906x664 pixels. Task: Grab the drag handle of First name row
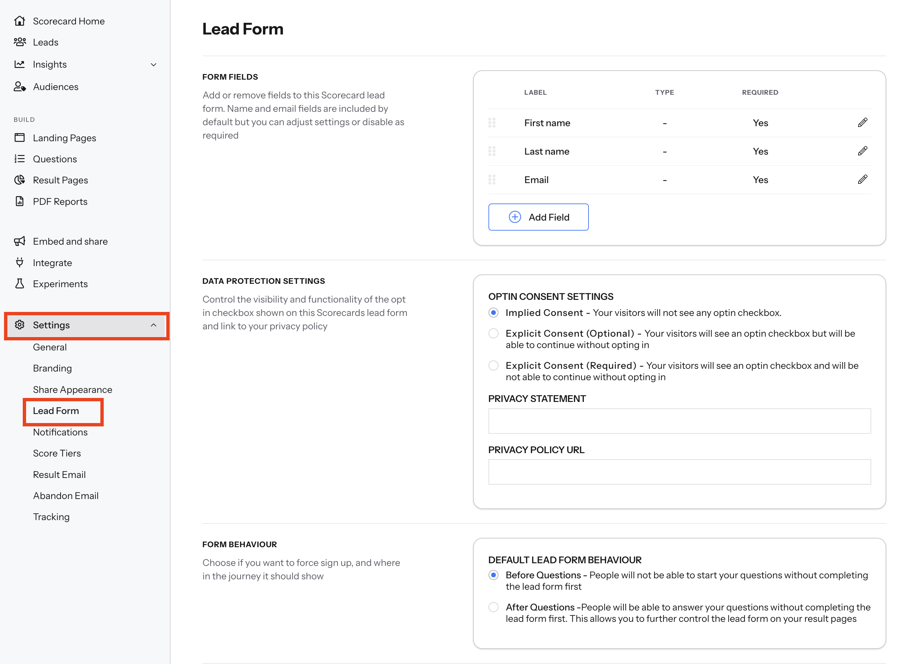(492, 122)
